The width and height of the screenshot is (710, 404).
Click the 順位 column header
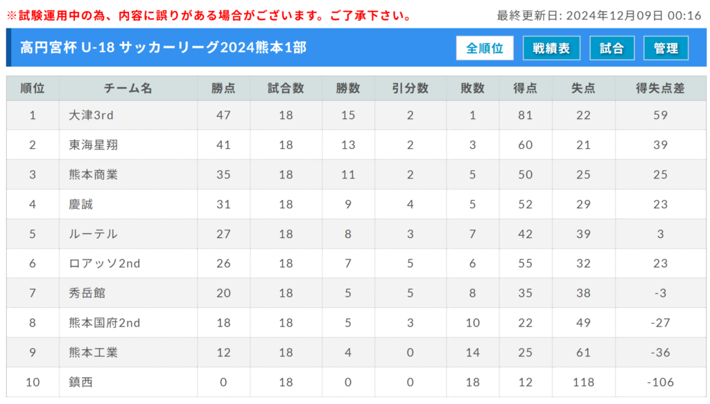tap(33, 88)
